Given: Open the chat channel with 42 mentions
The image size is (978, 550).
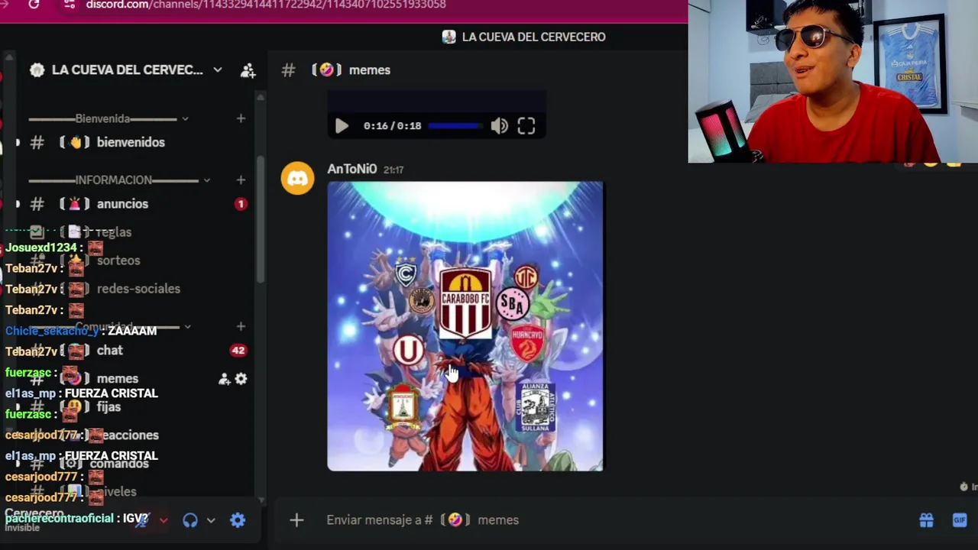Looking at the screenshot, I should [109, 351].
